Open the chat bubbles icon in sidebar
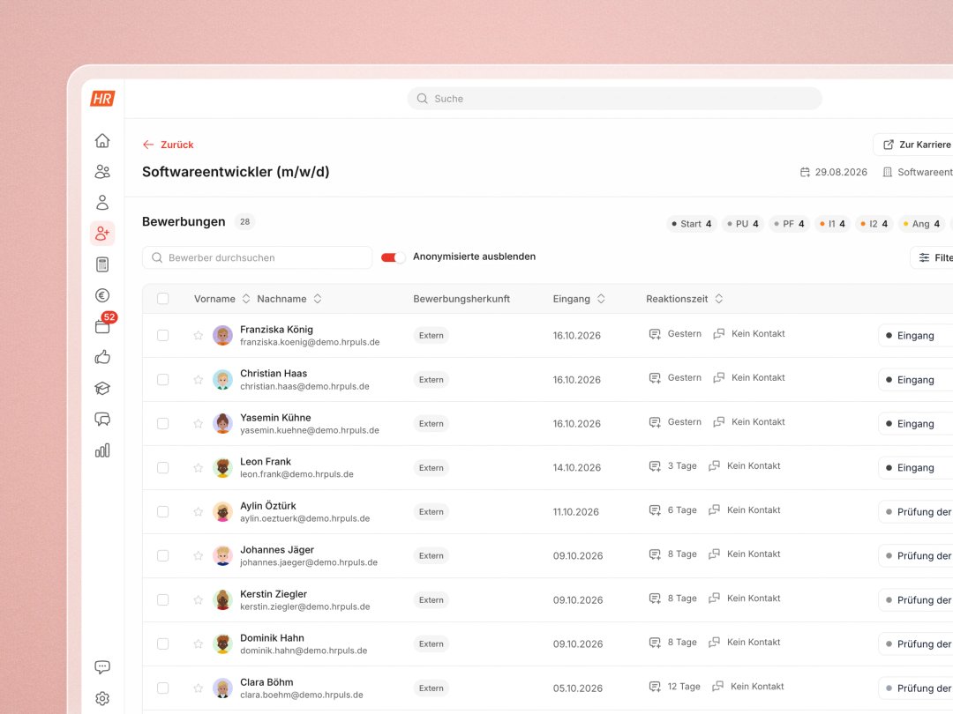 click(x=102, y=419)
